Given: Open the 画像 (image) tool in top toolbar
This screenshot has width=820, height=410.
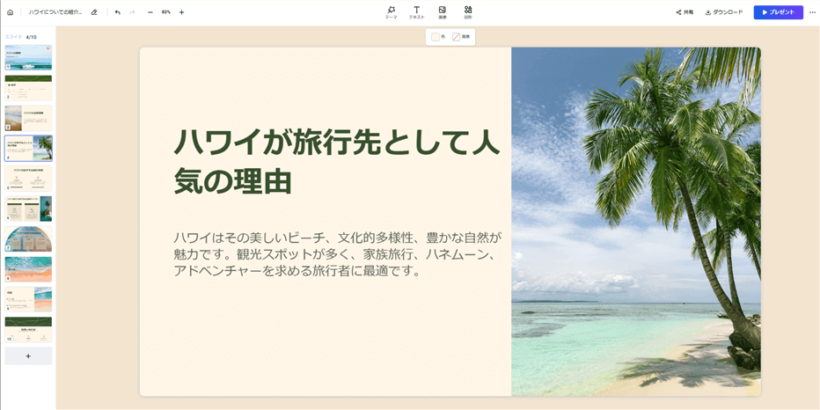Looking at the screenshot, I should coord(442,12).
